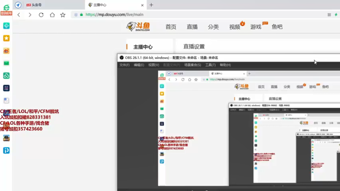Viewport: 340px width, 191px height.
Task: Click the browser forward arrow
Action: pyautogui.click(x=30, y=15)
